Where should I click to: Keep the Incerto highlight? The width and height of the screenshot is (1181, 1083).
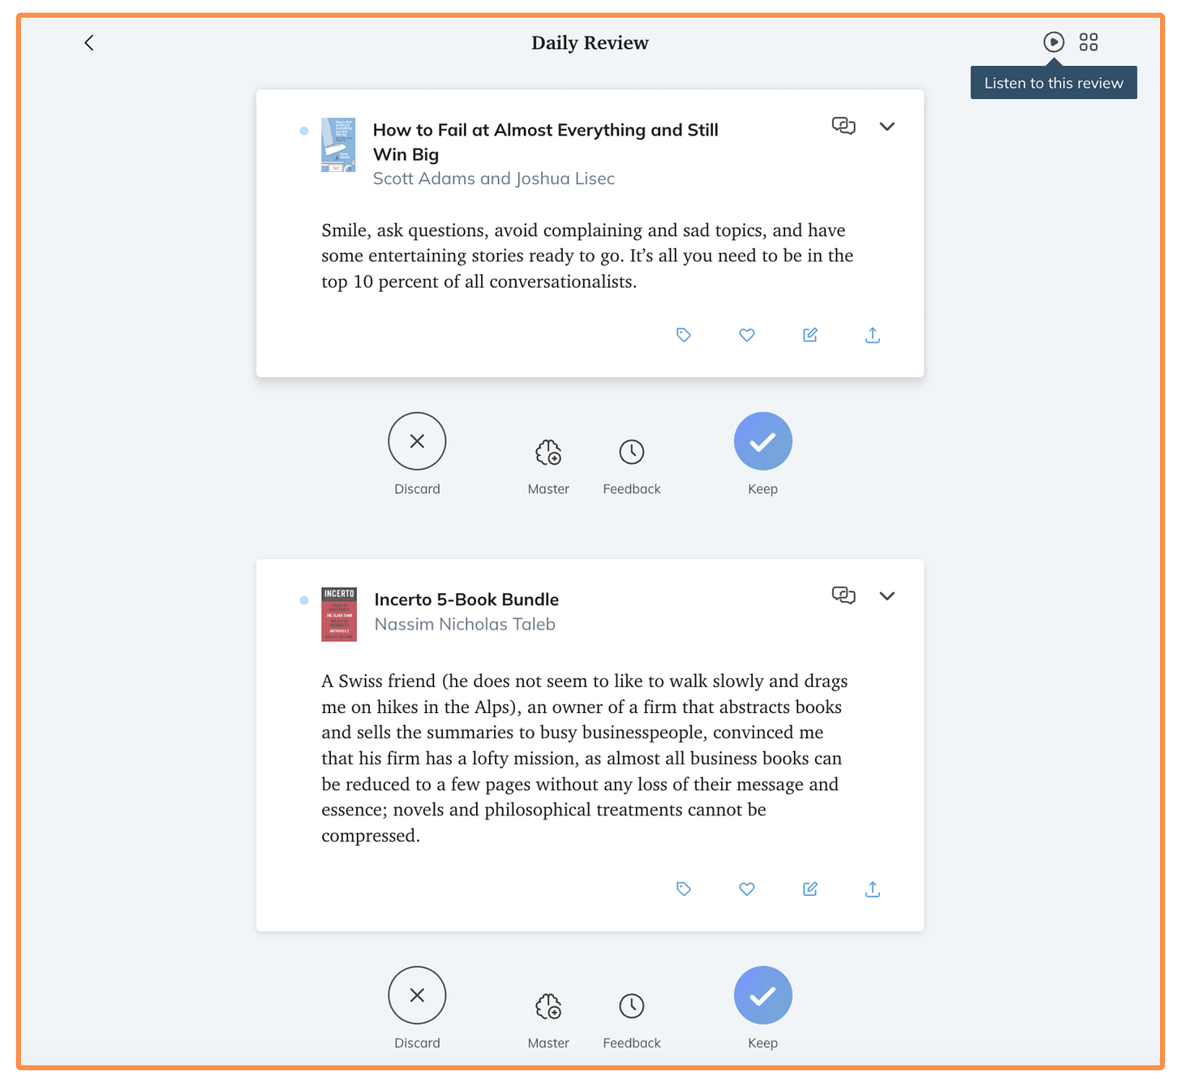click(x=762, y=995)
